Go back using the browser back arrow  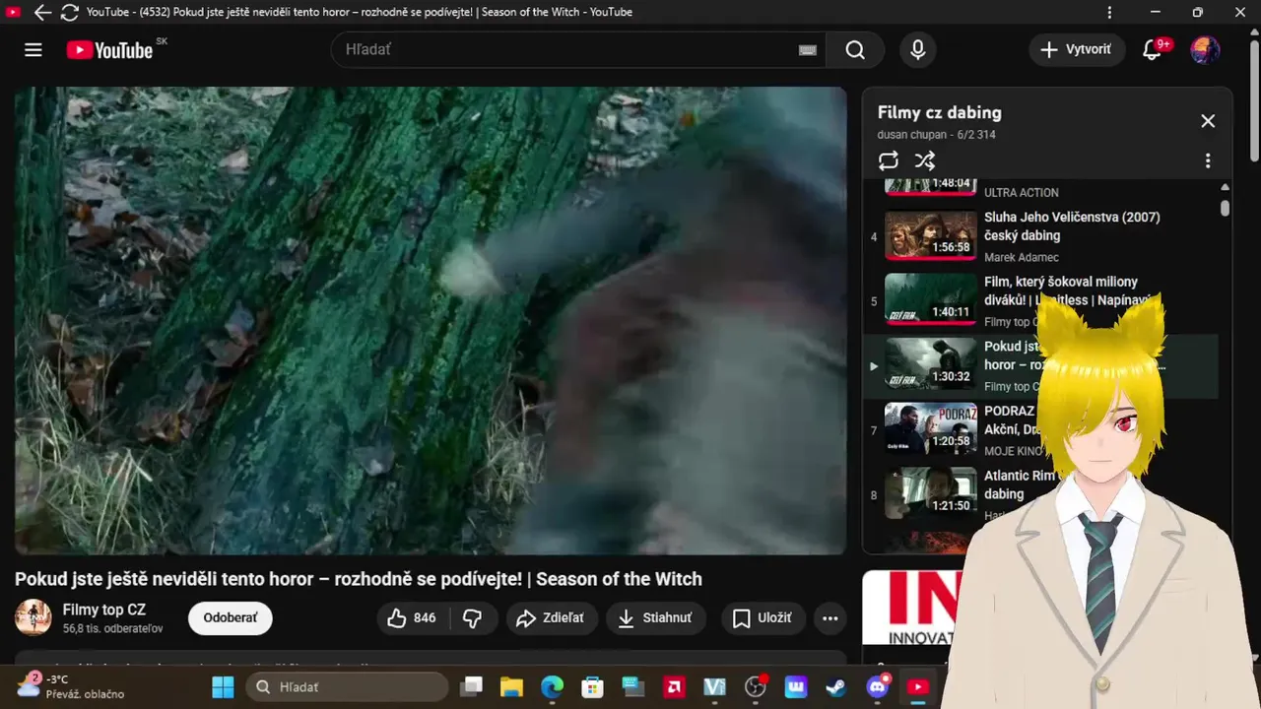tap(41, 12)
